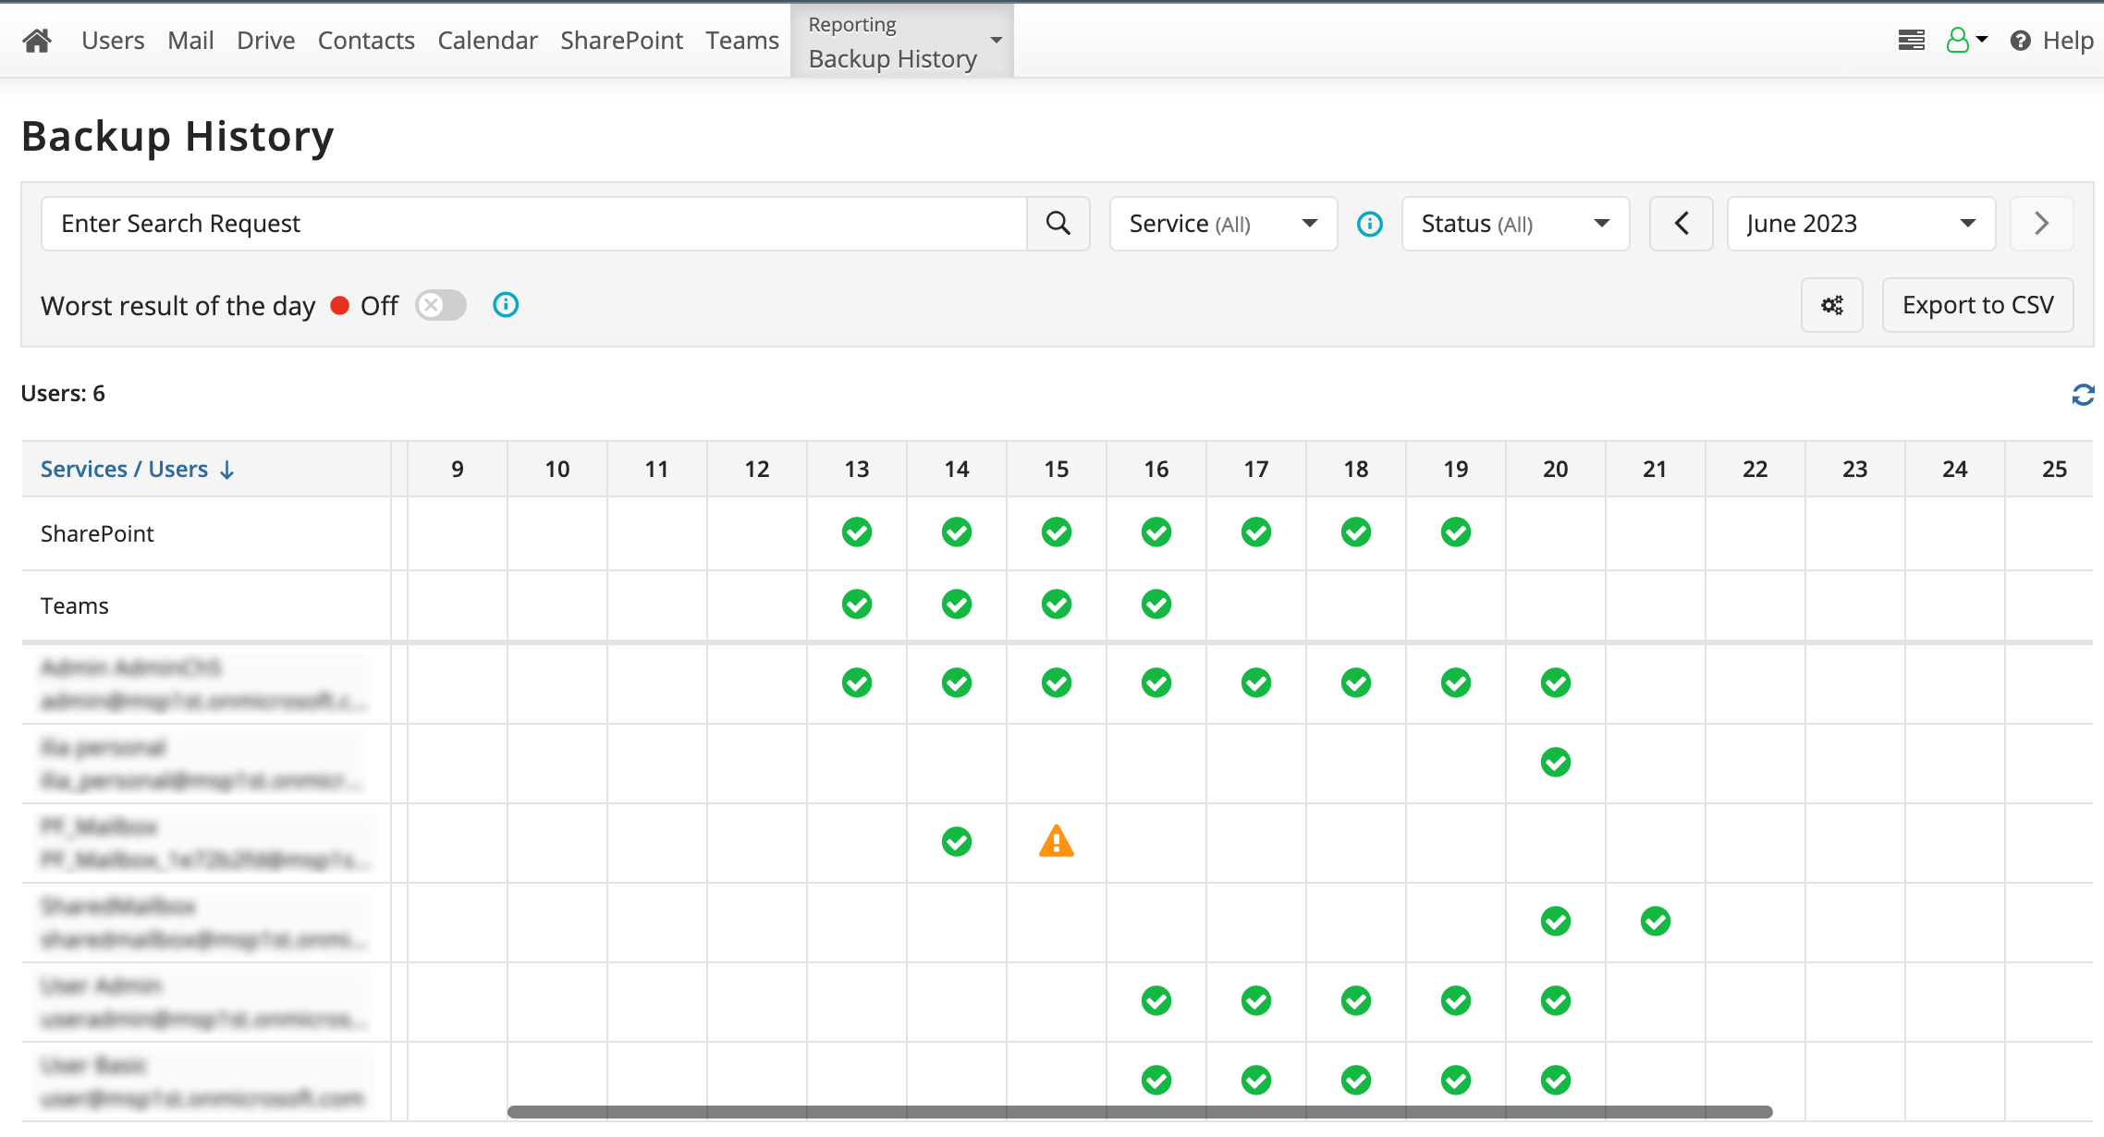This screenshot has width=2104, height=1137.
Task: Click the green checkmark icon for Teams on June 16
Action: (1155, 605)
